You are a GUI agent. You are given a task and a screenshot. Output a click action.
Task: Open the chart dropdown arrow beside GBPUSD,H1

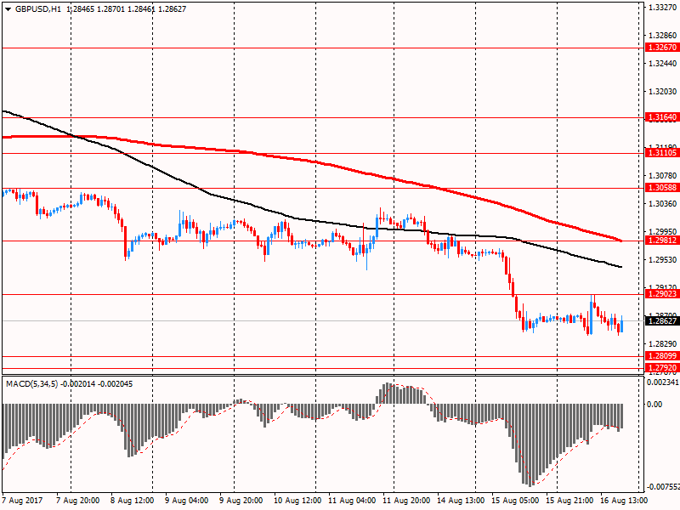[8, 9]
